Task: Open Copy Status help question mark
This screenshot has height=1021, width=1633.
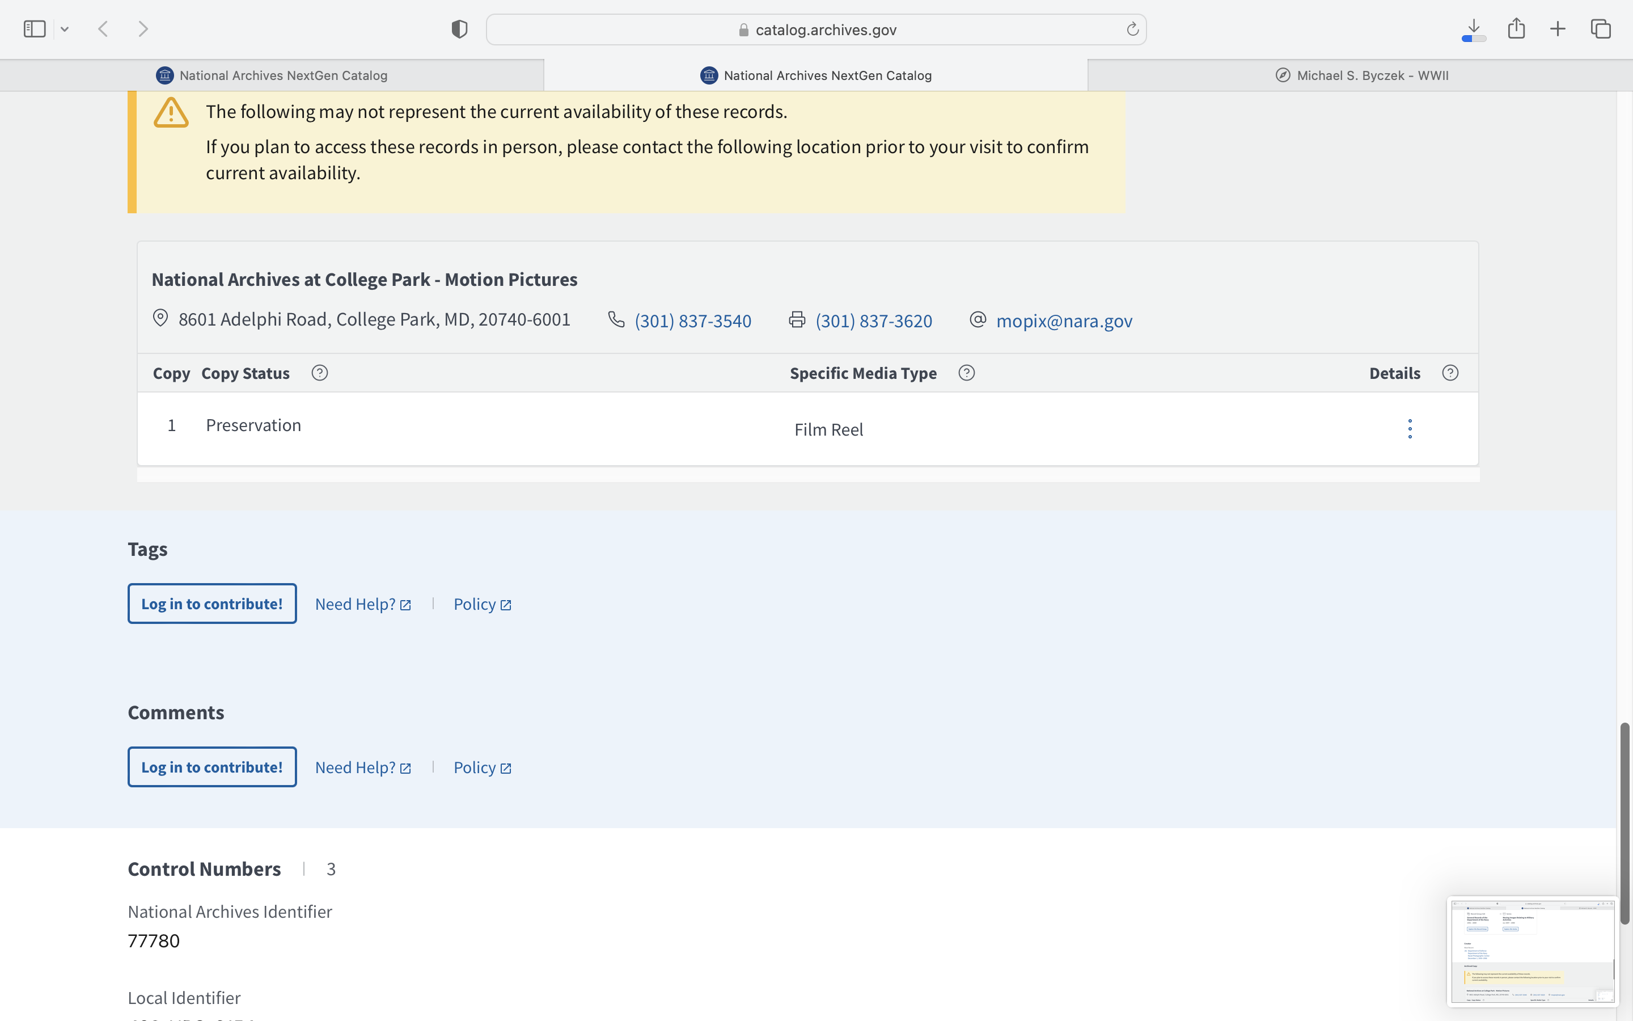Action: (x=320, y=373)
